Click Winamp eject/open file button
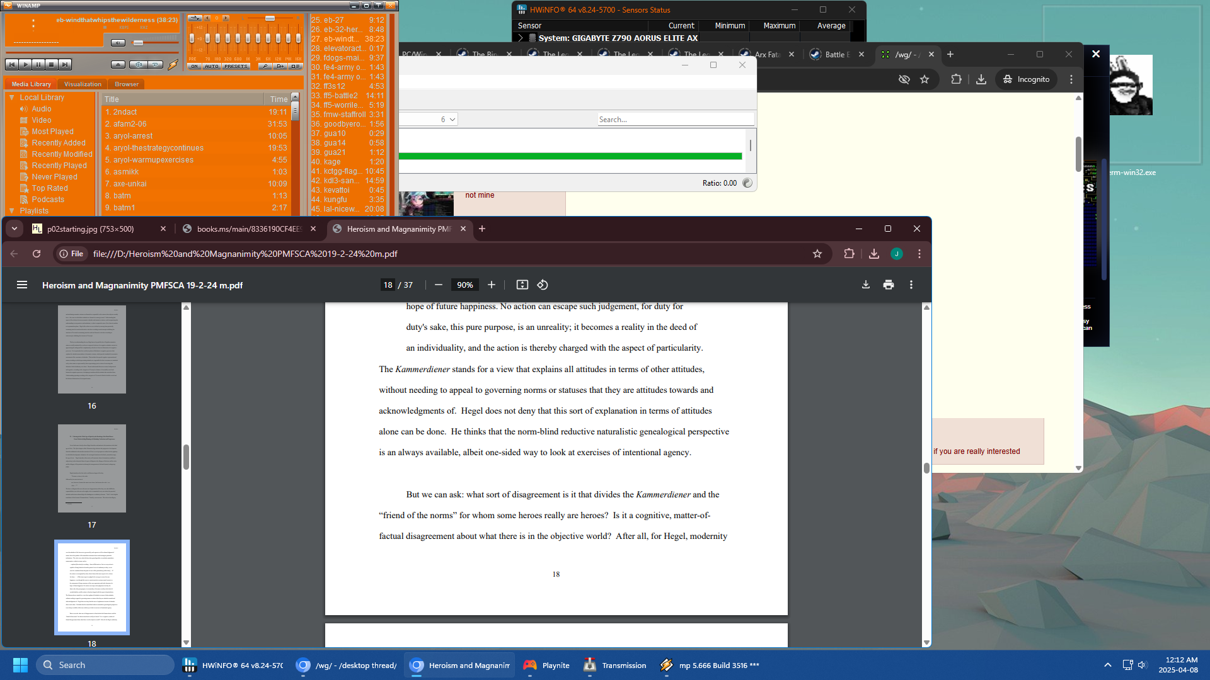 coord(118,64)
